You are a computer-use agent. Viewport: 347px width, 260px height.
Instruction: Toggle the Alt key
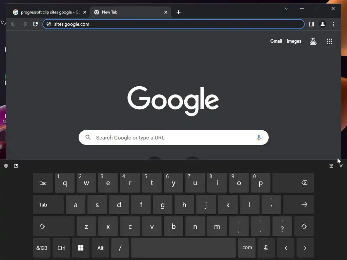tap(100, 248)
